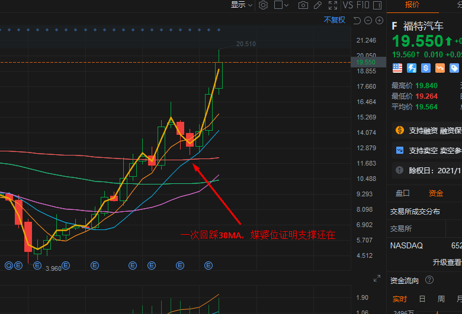Click the blue short-selling icon

click(x=400, y=150)
